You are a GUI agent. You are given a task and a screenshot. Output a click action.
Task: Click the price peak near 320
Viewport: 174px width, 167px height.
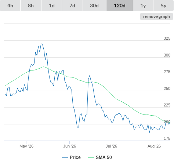41,44
